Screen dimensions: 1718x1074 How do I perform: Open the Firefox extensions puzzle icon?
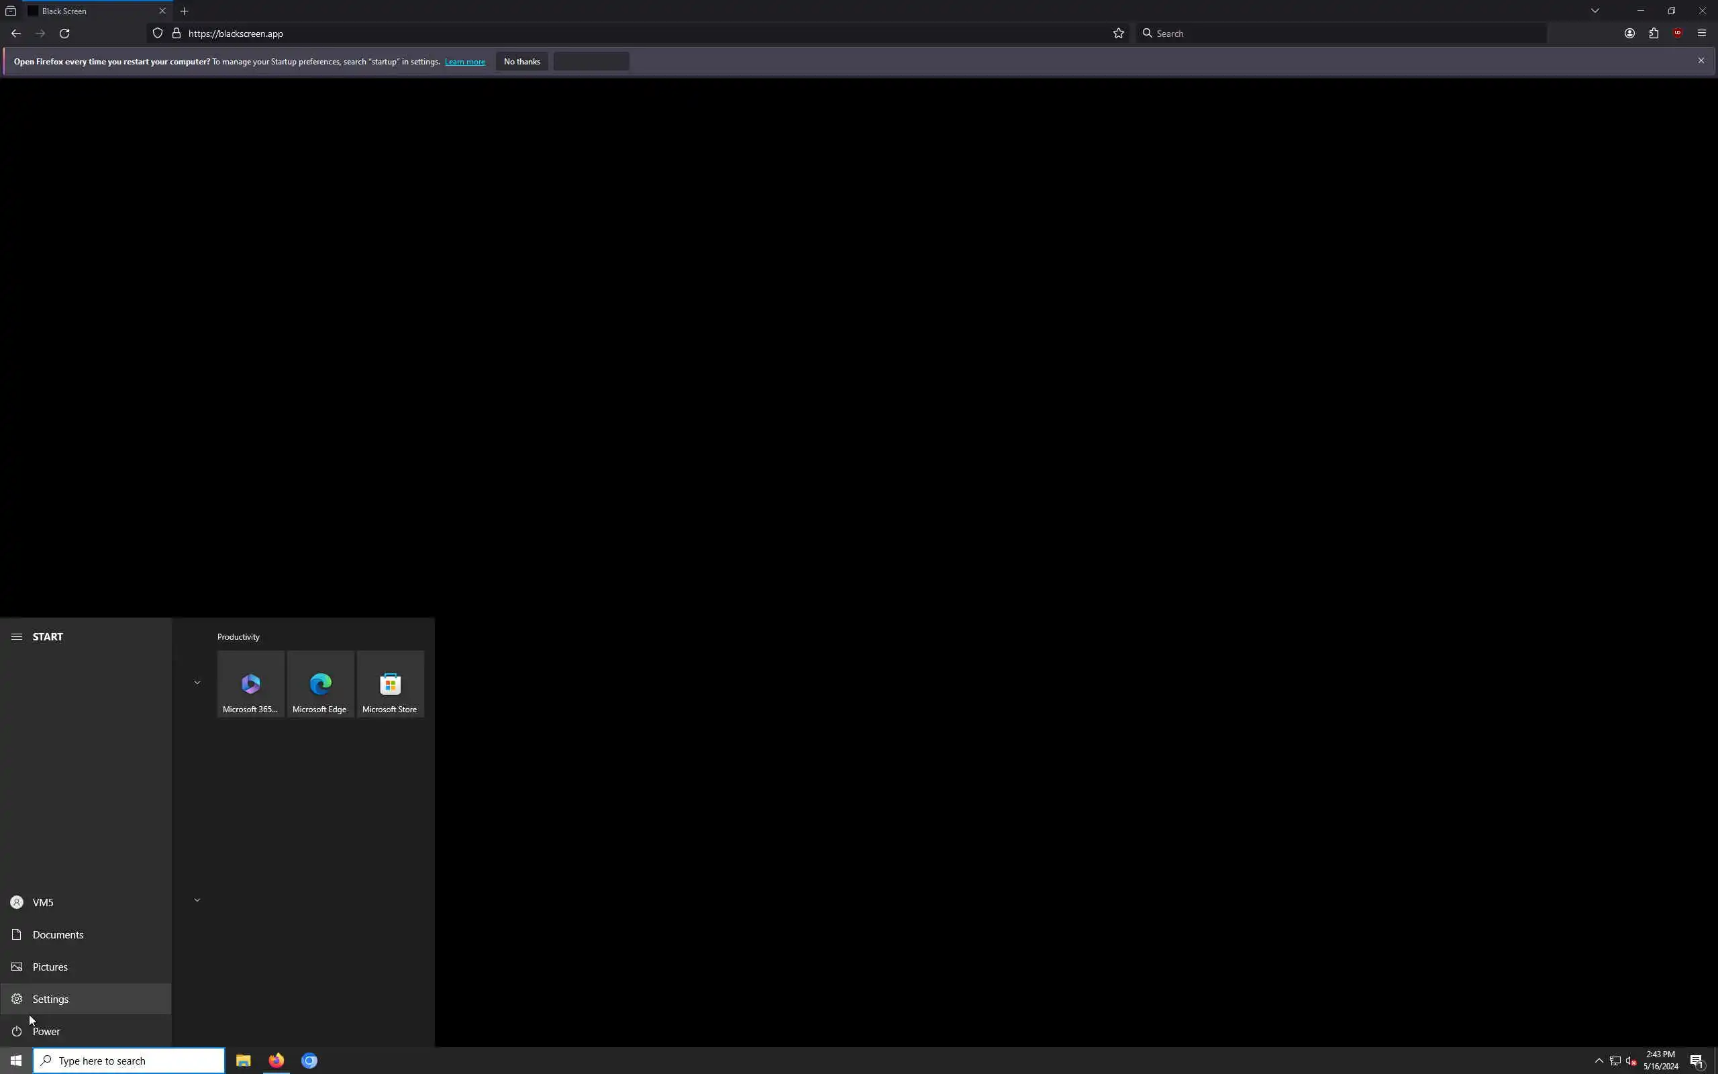click(x=1654, y=34)
